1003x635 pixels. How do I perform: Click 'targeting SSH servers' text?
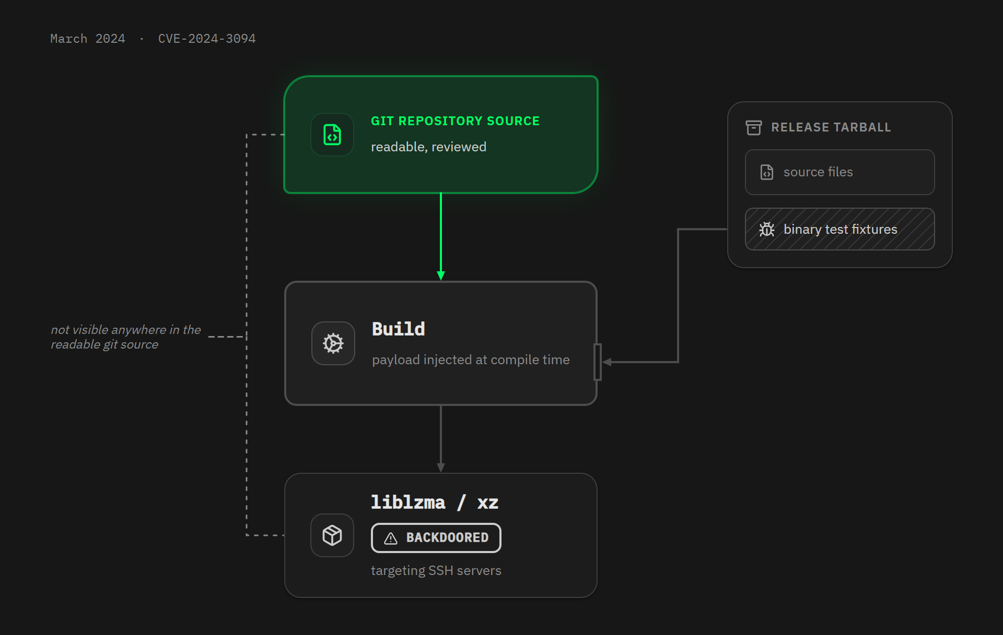[x=436, y=571]
